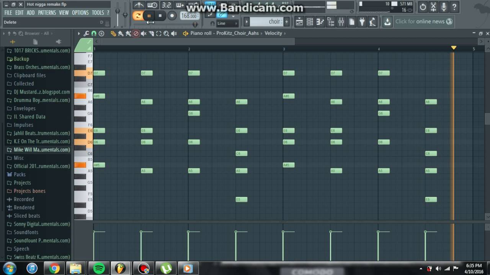Open the OPTIONS menu
Image resolution: width=490 pixels, height=275 pixels.
(x=80, y=13)
